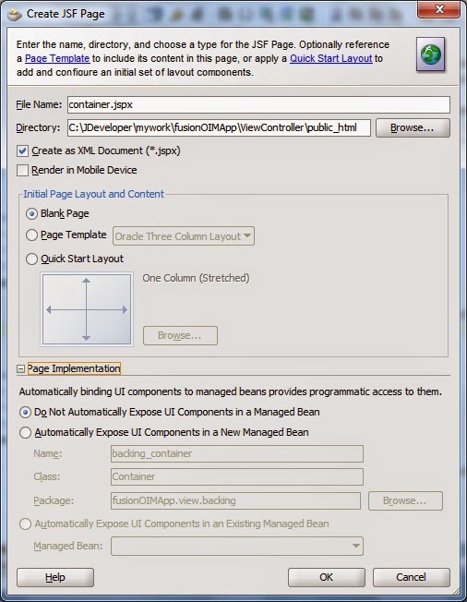The height and width of the screenshot is (602, 467).
Task: Click the backing bean Name field
Action: click(x=237, y=453)
